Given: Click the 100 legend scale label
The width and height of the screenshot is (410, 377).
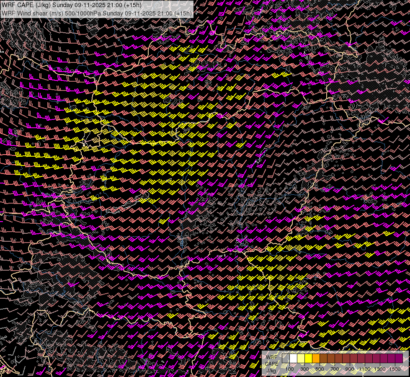Looking at the screenshot, I should pyautogui.click(x=289, y=369).
